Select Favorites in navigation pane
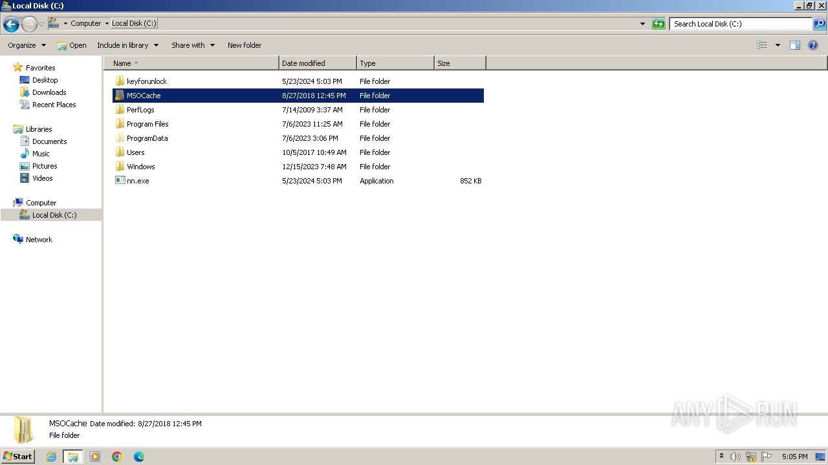The image size is (828, 465). click(x=40, y=68)
